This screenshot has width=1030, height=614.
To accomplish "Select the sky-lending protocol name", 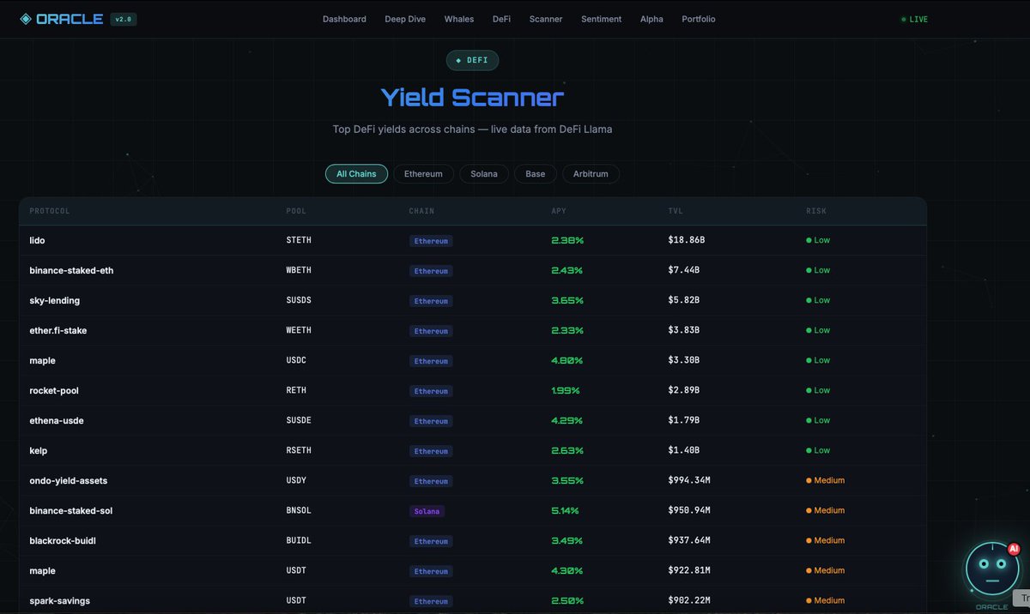I will coord(55,300).
